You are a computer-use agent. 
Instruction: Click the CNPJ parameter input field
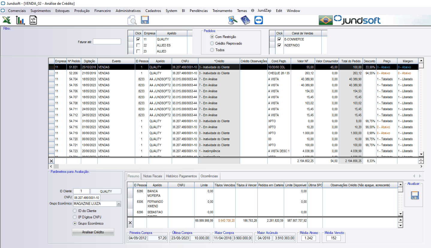coord(87,198)
